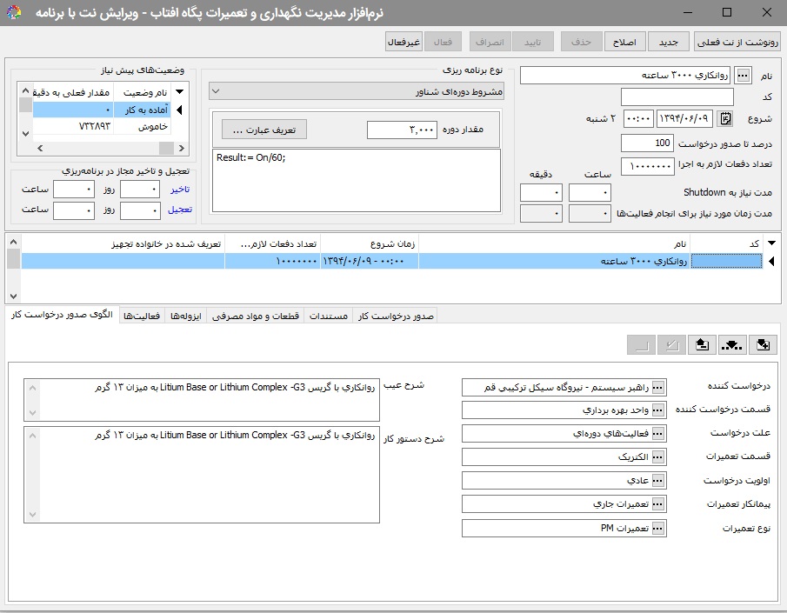The height and width of the screenshot is (613, 787).
Task: Open lookup for اولویت درخواست field
Action: (658, 480)
